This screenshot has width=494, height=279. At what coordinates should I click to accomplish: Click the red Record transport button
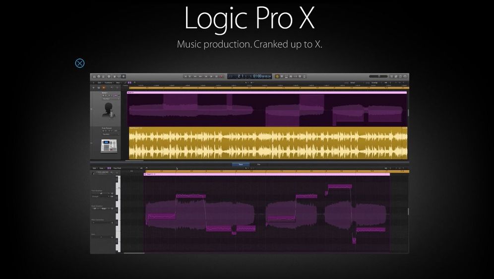(x=221, y=76)
